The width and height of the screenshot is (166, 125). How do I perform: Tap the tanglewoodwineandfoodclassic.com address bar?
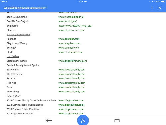(25, 8)
